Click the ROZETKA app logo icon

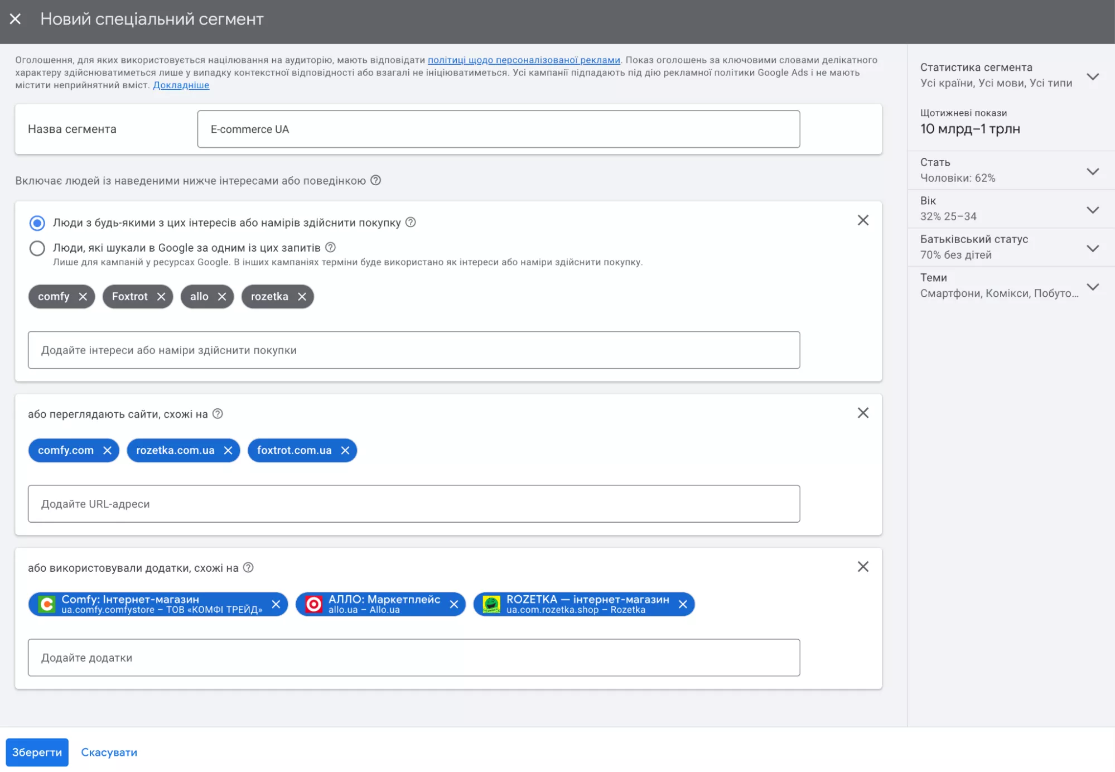[491, 604]
